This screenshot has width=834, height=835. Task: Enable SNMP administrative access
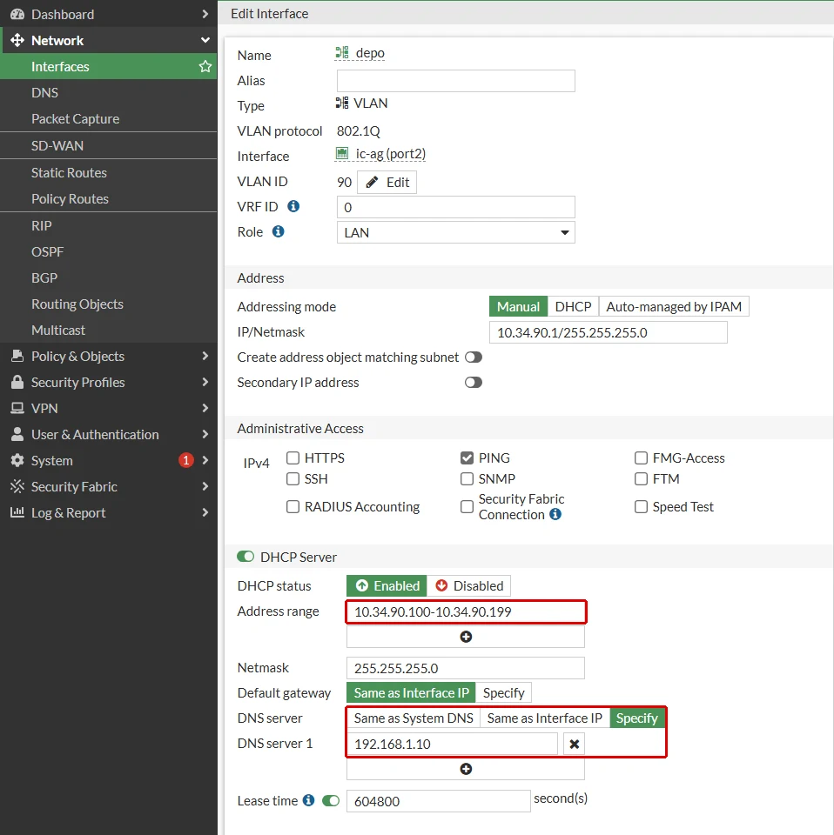pyautogui.click(x=467, y=478)
